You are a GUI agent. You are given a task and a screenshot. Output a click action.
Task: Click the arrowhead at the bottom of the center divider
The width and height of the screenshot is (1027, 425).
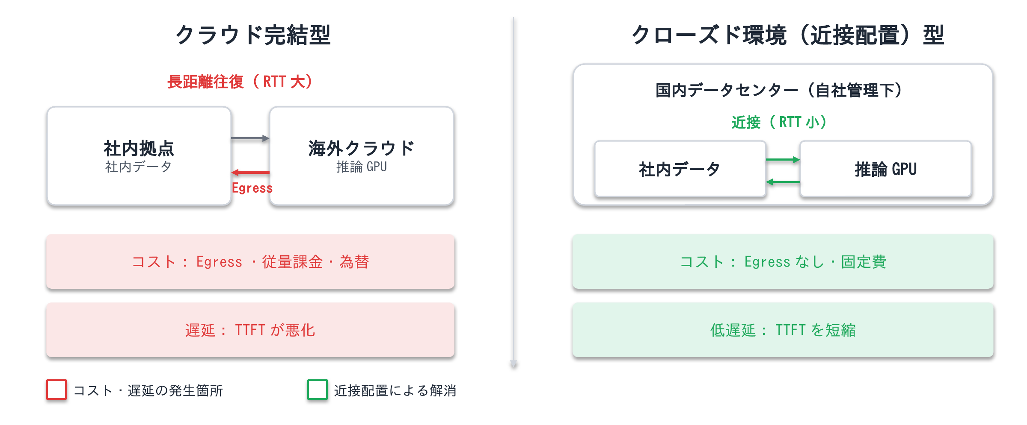513,364
